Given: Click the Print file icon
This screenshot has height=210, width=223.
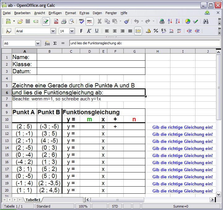Looking at the screenshot, I should pyautogui.click(x=64, y=22).
